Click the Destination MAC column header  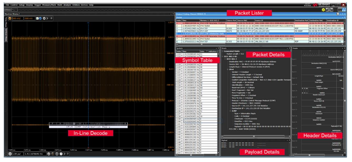[x=317, y=21]
